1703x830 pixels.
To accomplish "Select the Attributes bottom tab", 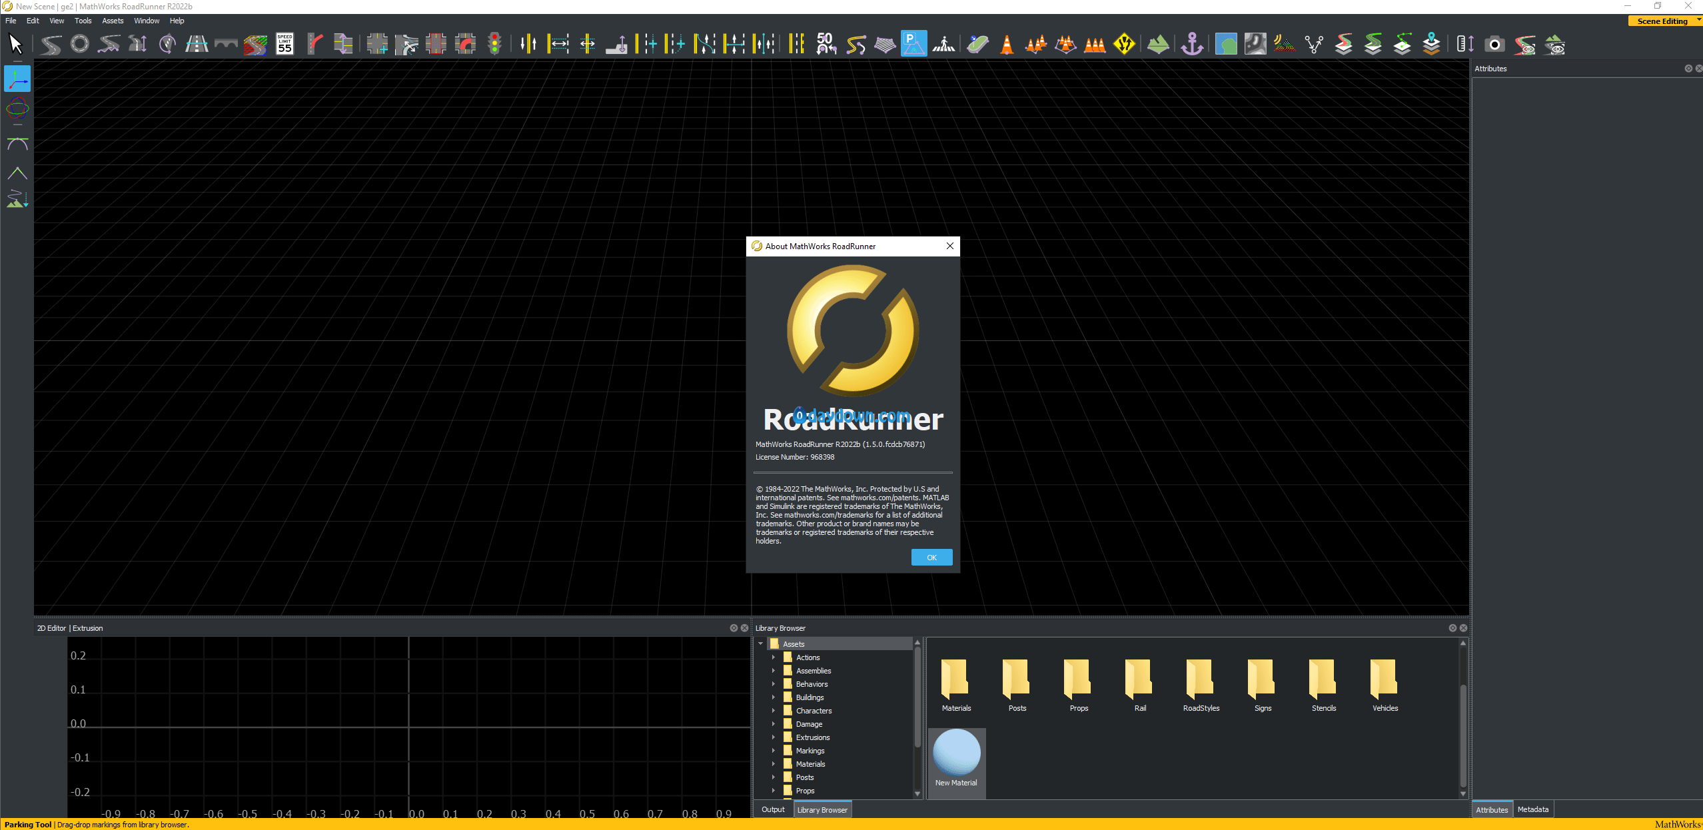I will coord(1492,809).
